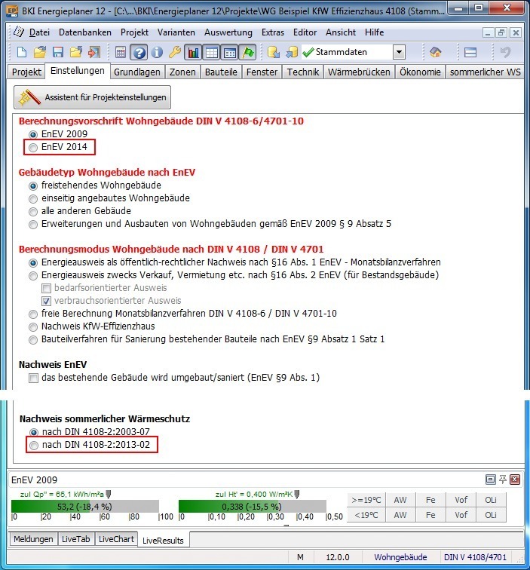Viewport: 530px width, 570px height.
Task: Switch to the Technik tab
Action: 303,72
